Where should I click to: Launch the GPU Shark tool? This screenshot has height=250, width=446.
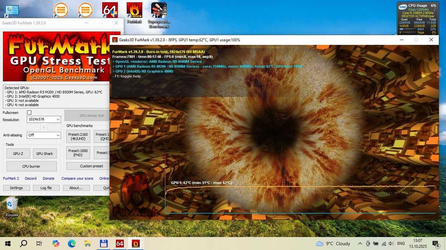pyautogui.click(x=45, y=153)
